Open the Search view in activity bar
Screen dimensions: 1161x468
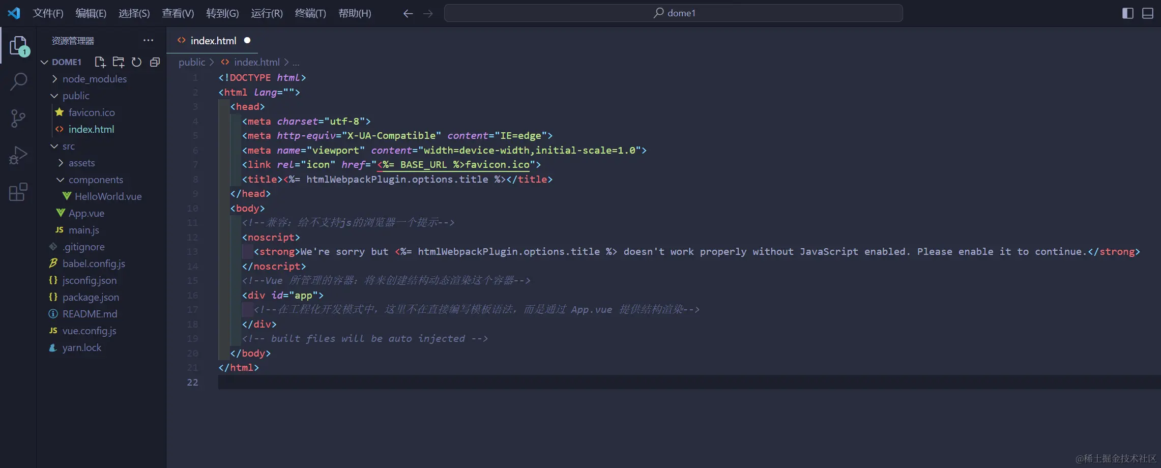[19, 81]
